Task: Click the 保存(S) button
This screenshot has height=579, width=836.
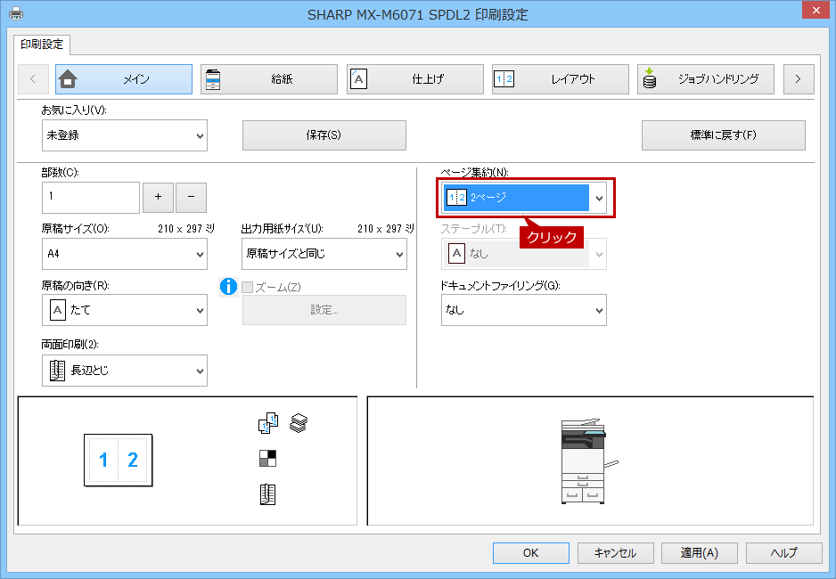Action: point(324,135)
